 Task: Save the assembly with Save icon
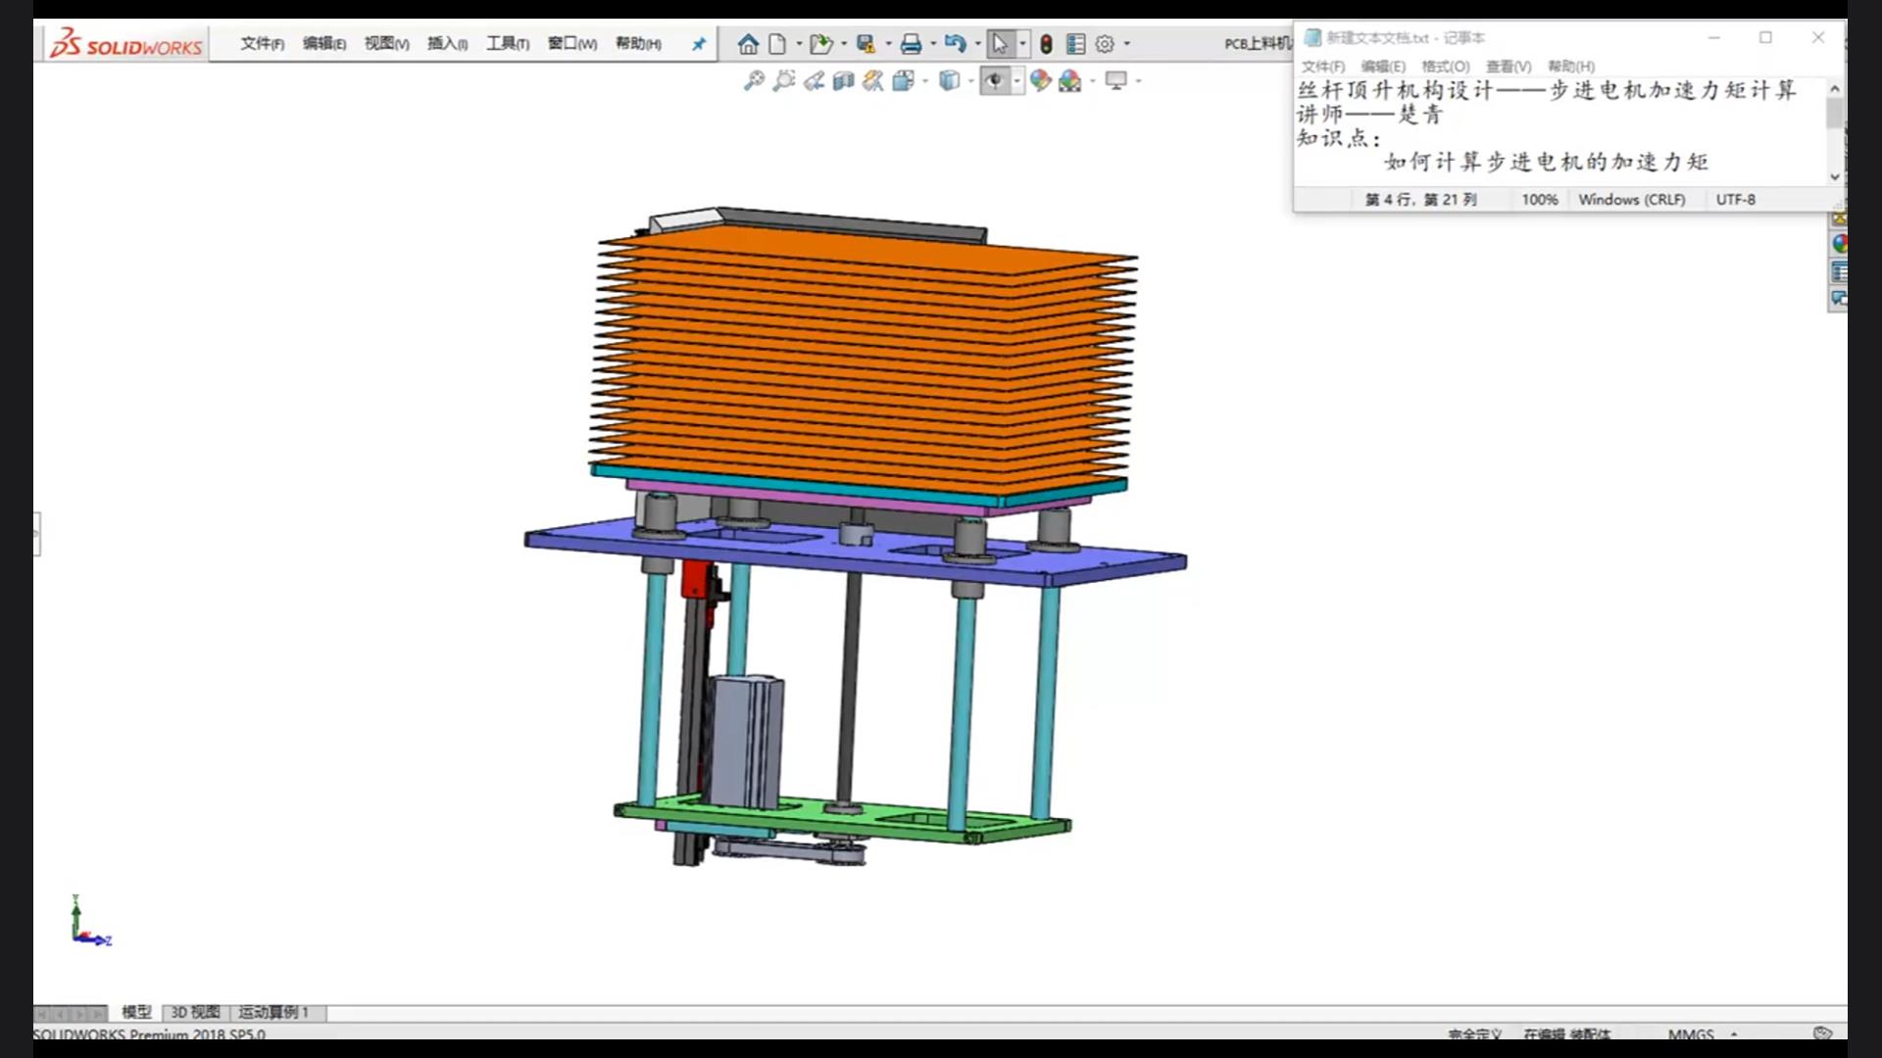pos(866,44)
